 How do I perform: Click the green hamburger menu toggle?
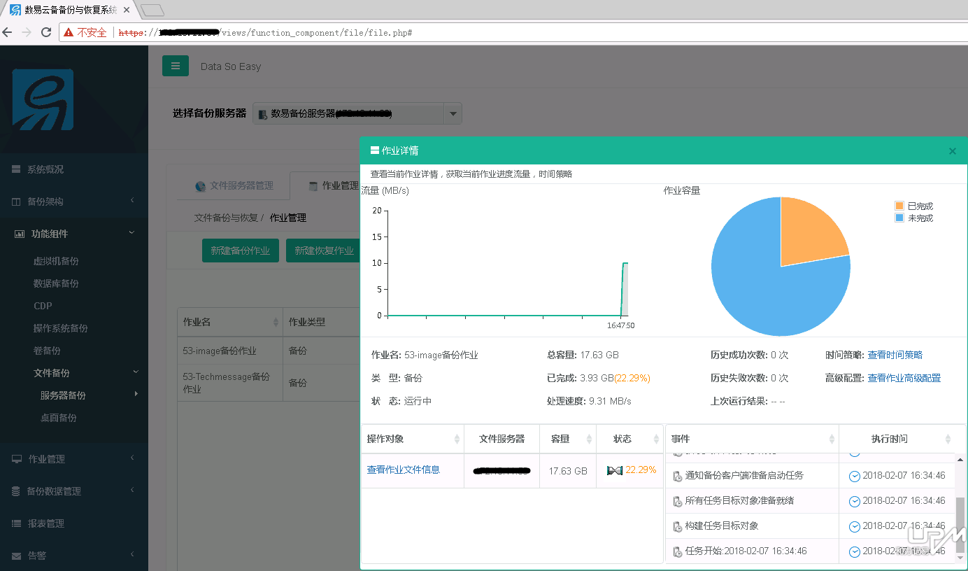click(x=175, y=66)
